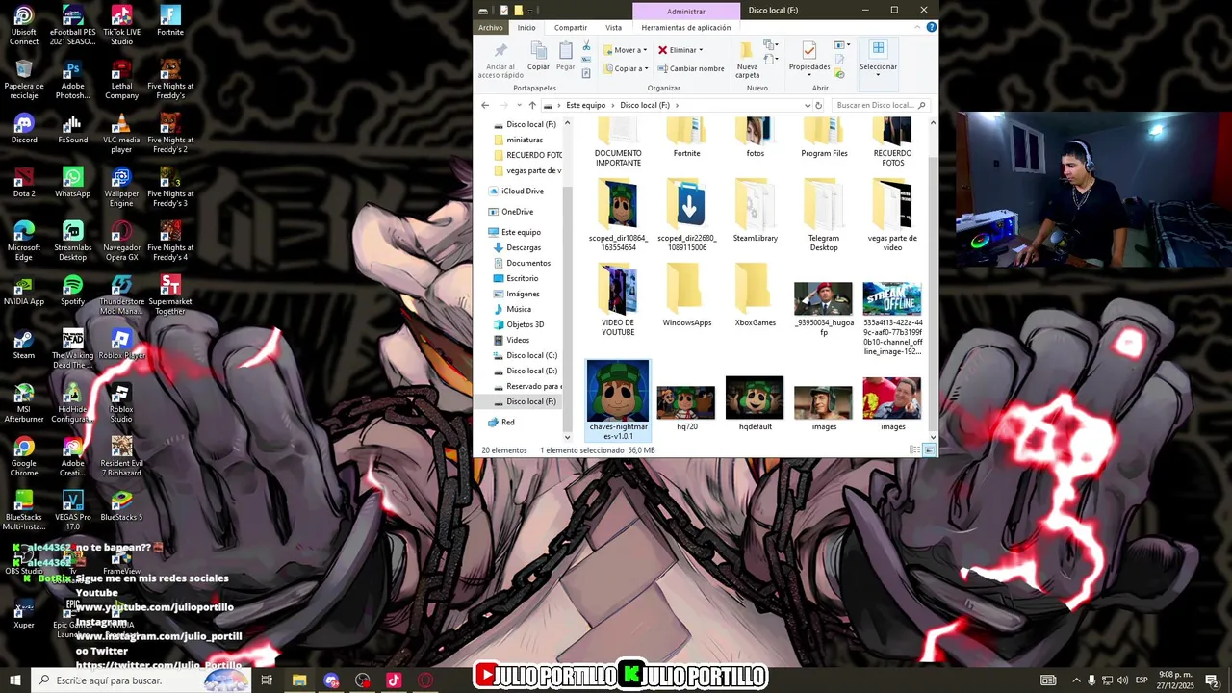The height and width of the screenshot is (693, 1232).
Task: Switch to details view icon in status bar
Action: (914, 449)
